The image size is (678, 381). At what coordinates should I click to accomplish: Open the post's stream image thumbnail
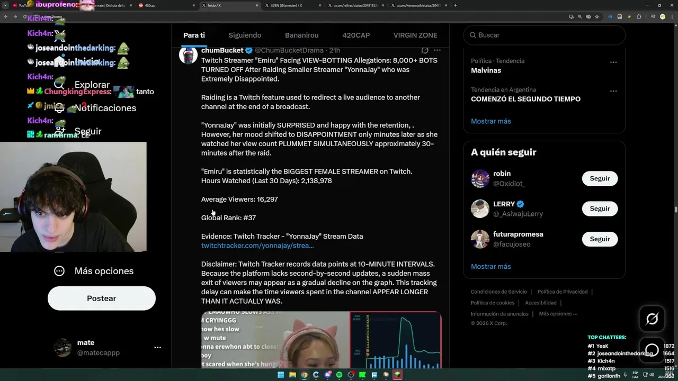[321, 340]
